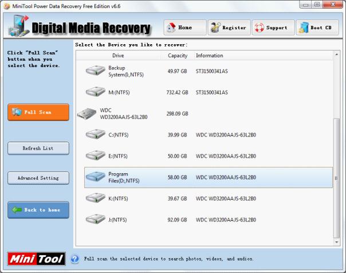Select drive icon for Program Files(D:,NTFS)
Image resolution: width=346 pixels, height=273 pixels.
[x=95, y=177]
